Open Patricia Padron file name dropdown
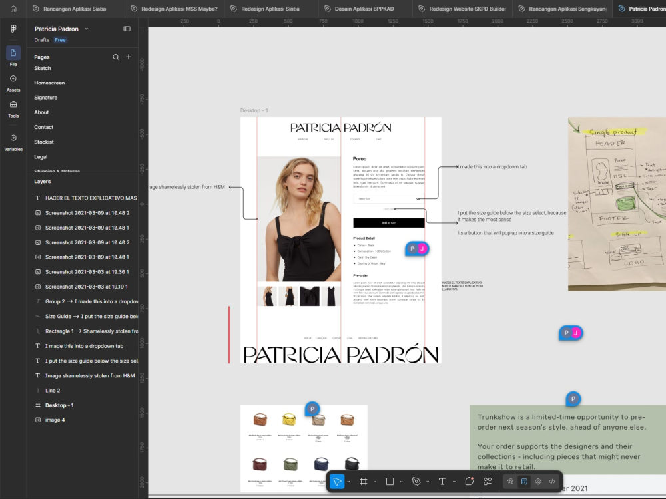Image resolution: width=666 pixels, height=499 pixels. (x=87, y=29)
